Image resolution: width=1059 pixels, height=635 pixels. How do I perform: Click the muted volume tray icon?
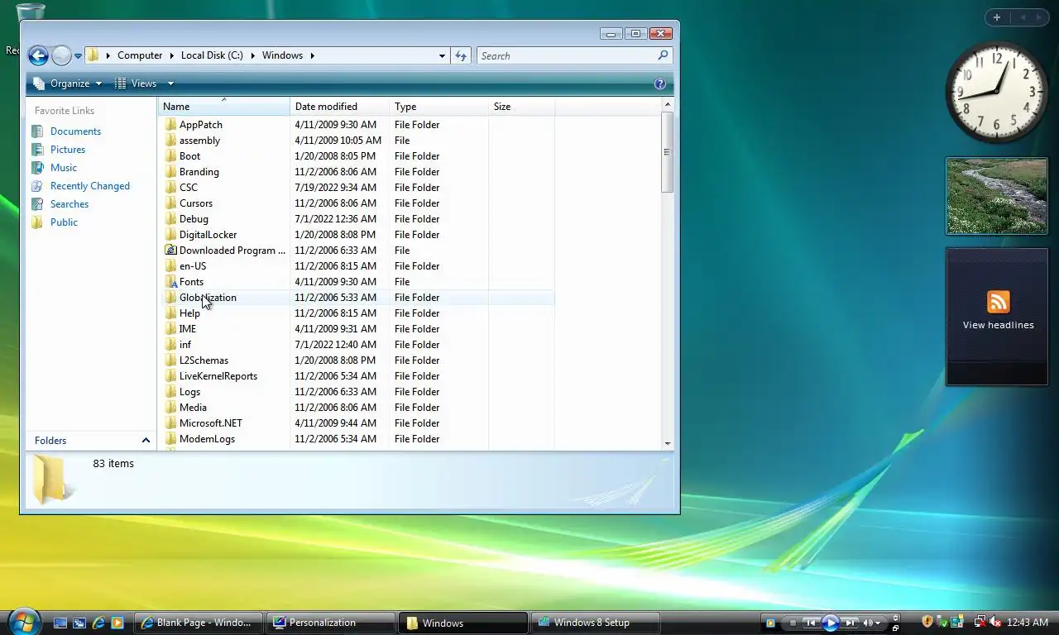coord(995,623)
